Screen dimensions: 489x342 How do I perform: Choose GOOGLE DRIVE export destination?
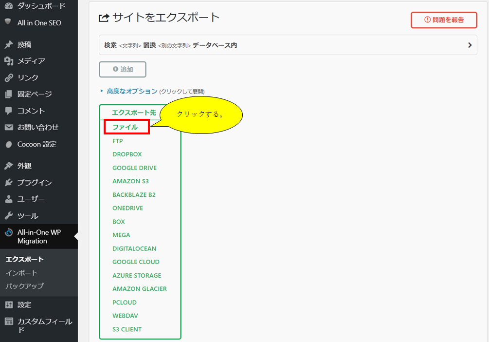pyautogui.click(x=134, y=168)
